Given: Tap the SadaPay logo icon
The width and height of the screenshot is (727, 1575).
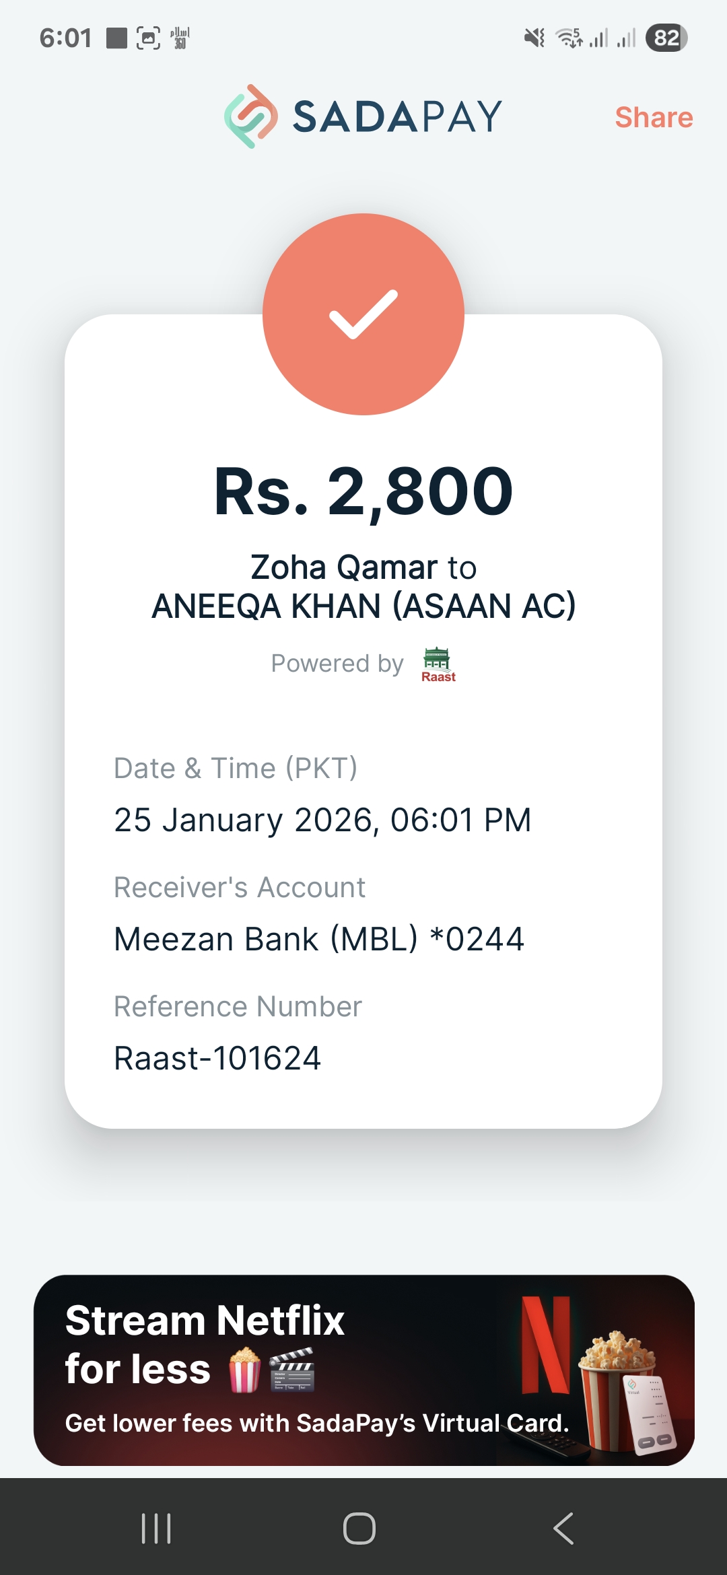Looking at the screenshot, I should (x=250, y=116).
